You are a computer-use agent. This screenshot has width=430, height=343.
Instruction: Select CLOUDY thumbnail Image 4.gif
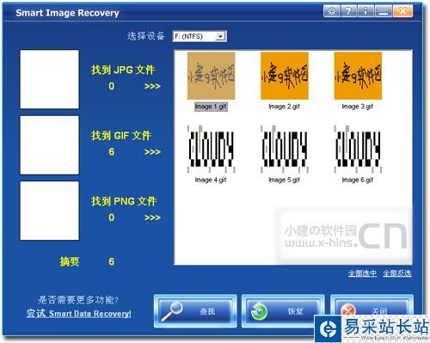click(211, 149)
